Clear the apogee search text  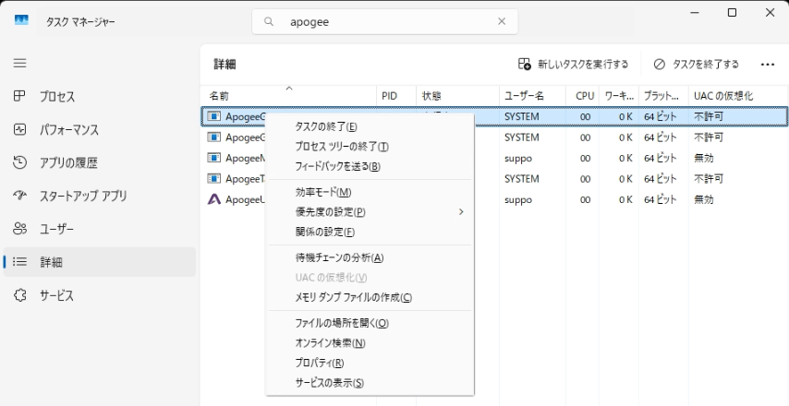[502, 21]
